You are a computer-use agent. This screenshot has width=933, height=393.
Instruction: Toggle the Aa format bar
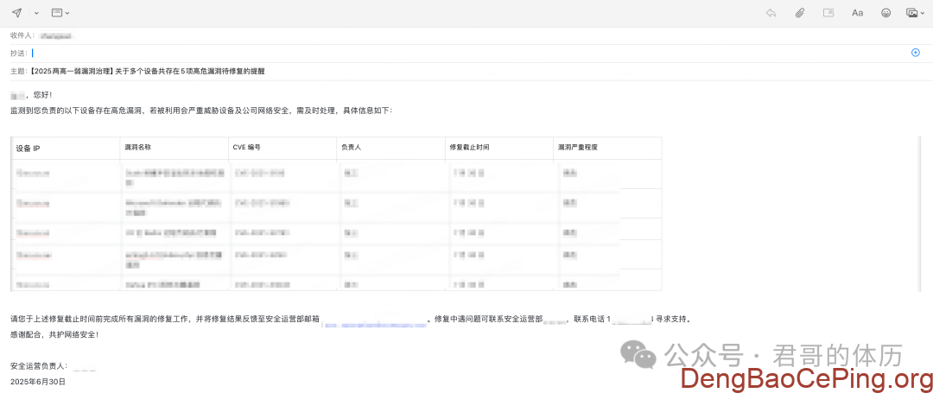tap(857, 13)
